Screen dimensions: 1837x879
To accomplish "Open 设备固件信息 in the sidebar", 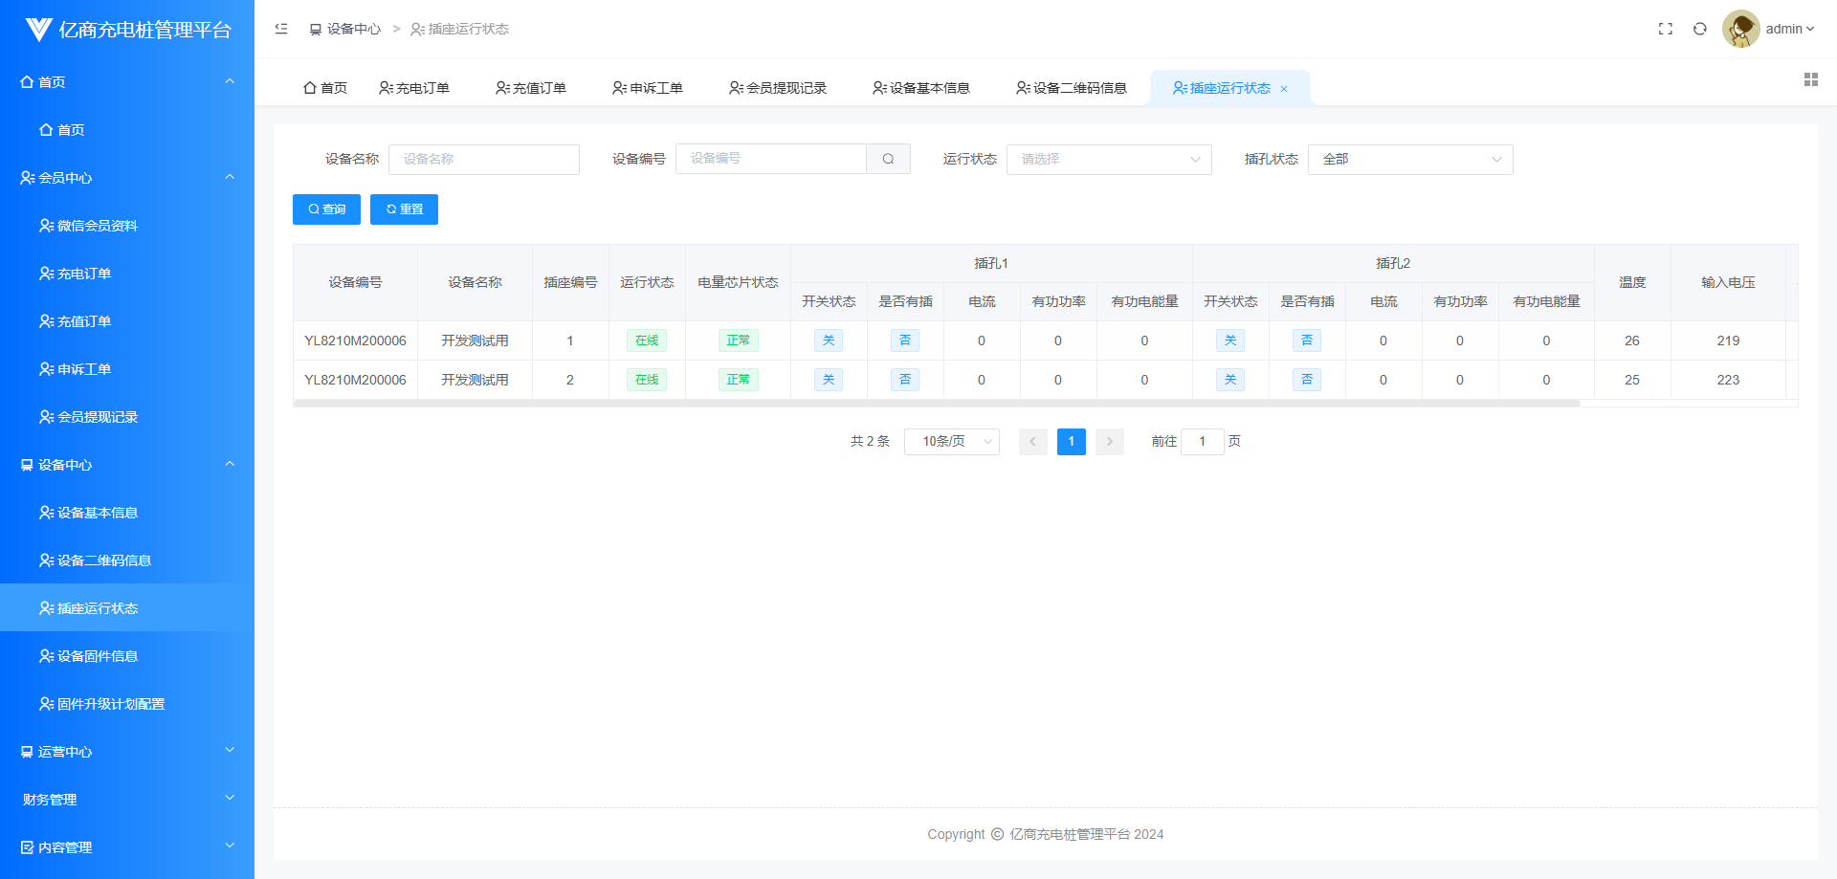I will (98, 656).
